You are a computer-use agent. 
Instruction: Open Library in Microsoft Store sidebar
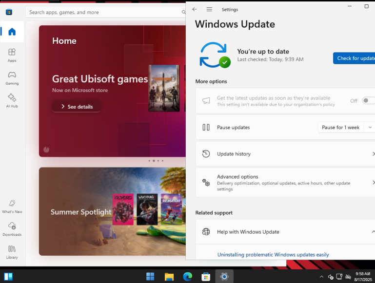pyautogui.click(x=12, y=252)
